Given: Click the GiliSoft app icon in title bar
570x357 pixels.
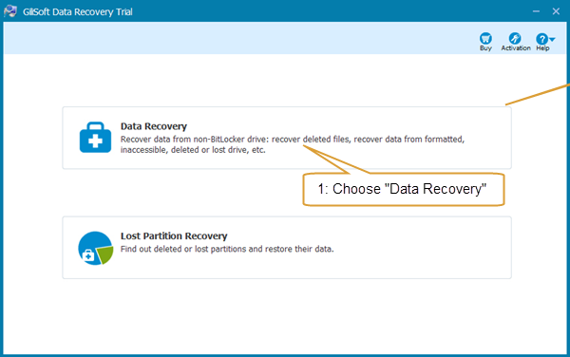Looking at the screenshot, I should coord(10,11).
